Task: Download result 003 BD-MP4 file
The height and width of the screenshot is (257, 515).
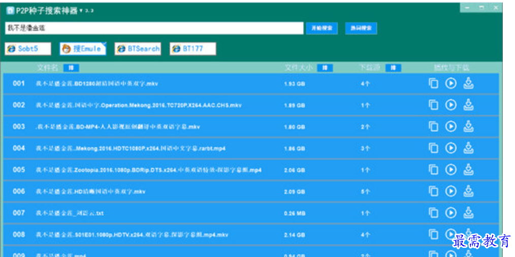Action: 468,126
